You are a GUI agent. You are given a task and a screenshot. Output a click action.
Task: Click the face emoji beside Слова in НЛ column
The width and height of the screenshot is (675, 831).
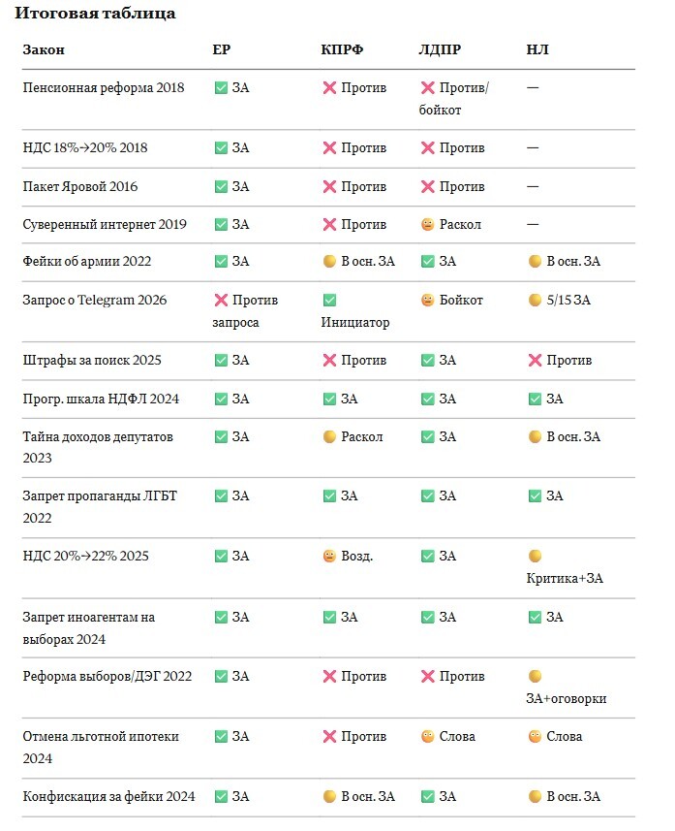coord(535,737)
